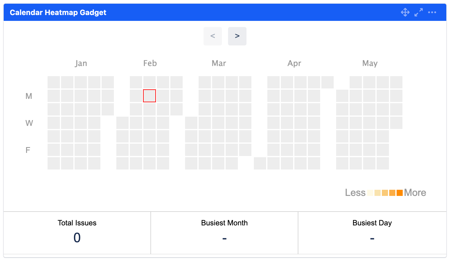Open the gadget more options ellipsis menu
This screenshot has width=450, height=261.
pyautogui.click(x=432, y=12)
